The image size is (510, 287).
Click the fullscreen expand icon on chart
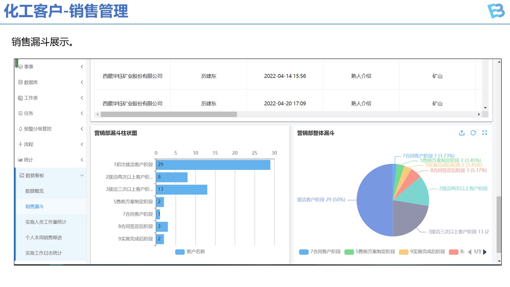[485, 133]
